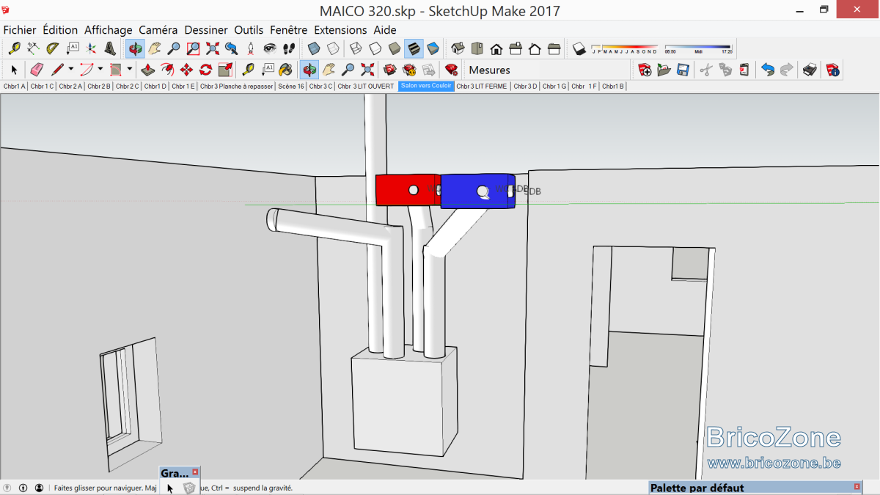This screenshot has width=880, height=495.
Task: Open the 3D Warehouse
Action: 390,70
